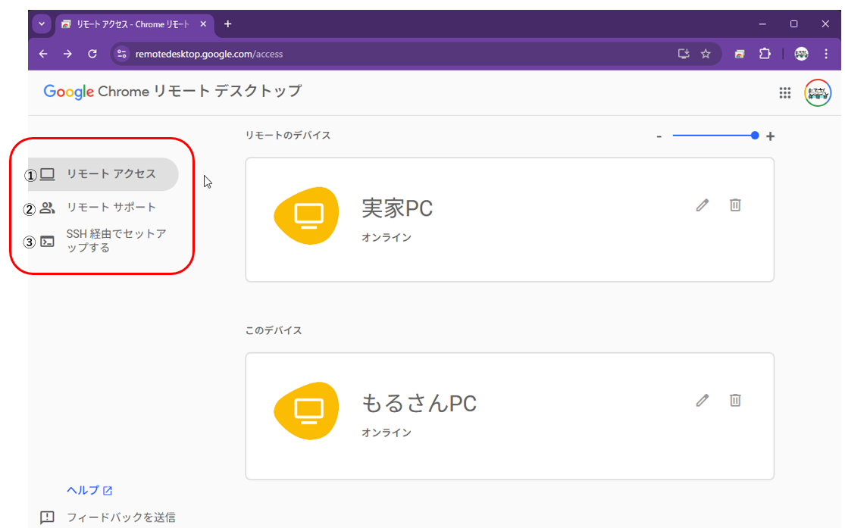Viewport: 845px width, 528px height.
Task: Open the Chrome three-dot menu
Action: click(x=826, y=54)
